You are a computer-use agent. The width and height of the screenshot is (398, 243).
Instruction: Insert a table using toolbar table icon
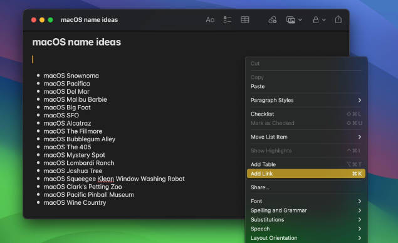(x=244, y=20)
